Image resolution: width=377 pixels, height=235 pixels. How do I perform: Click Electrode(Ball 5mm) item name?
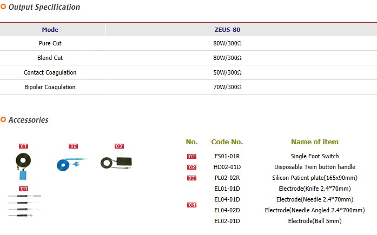pos(315,221)
